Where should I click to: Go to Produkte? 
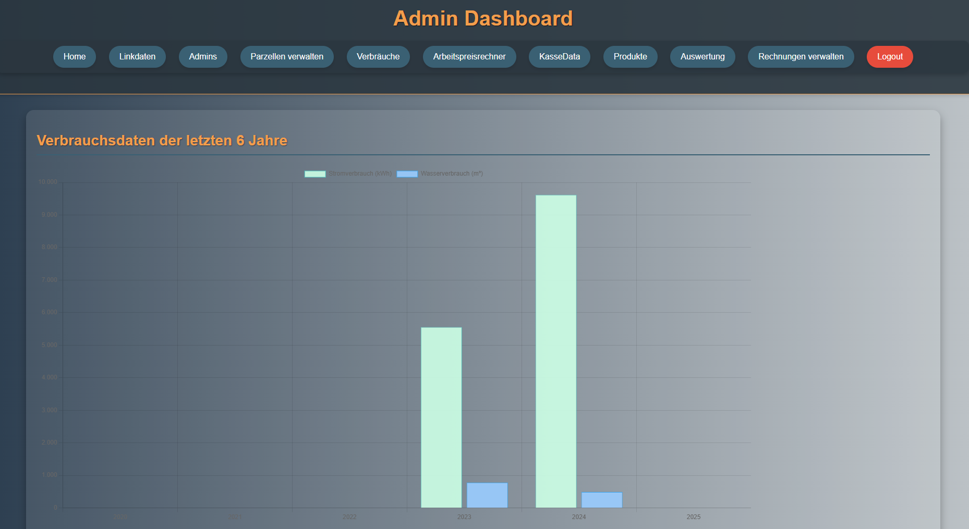630,57
